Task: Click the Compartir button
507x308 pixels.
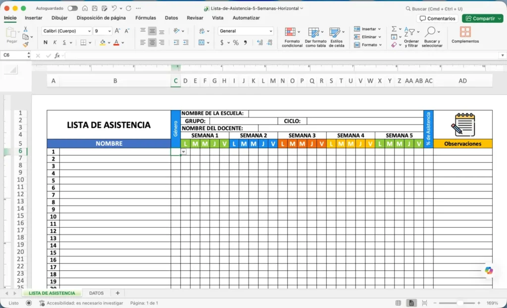Action: [x=482, y=18]
